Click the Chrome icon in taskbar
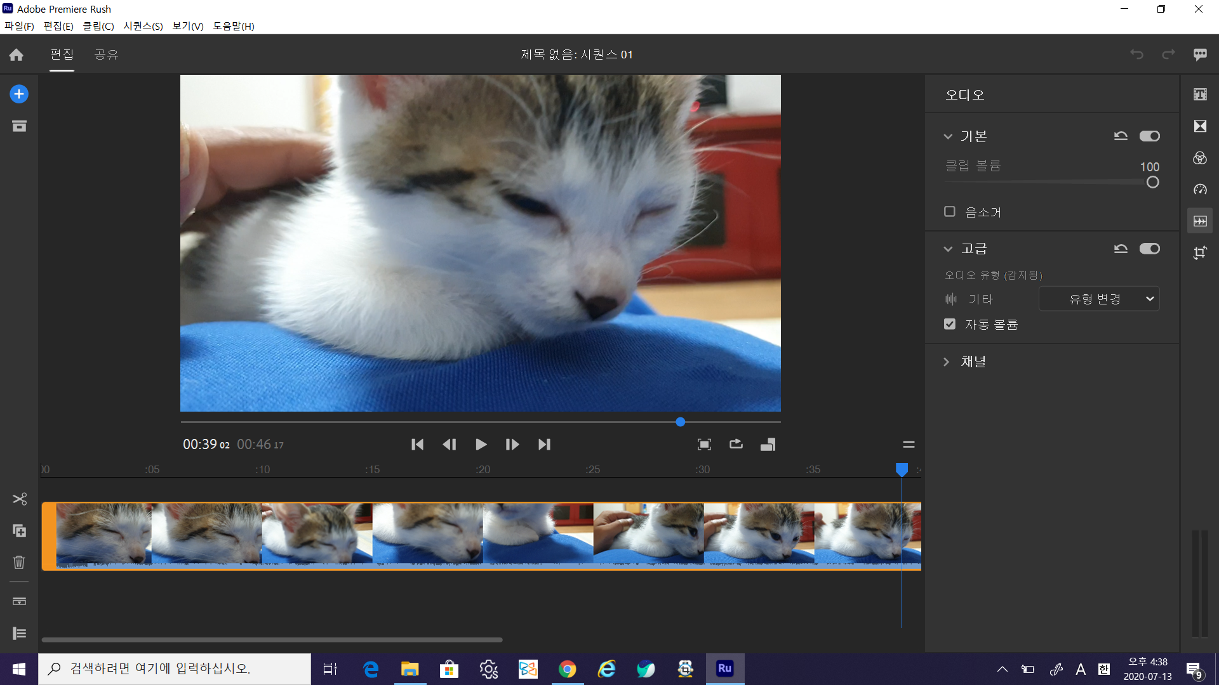The width and height of the screenshot is (1219, 685). [x=567, y=669]
